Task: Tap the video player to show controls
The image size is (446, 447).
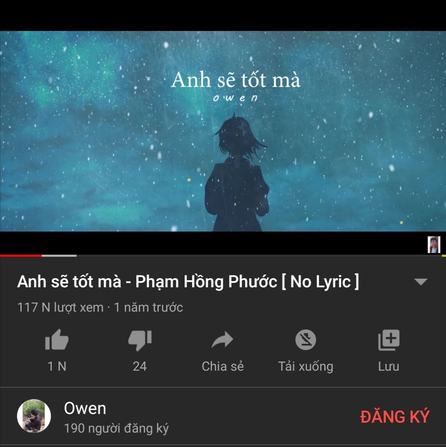Action: click(x=223, y=131)
